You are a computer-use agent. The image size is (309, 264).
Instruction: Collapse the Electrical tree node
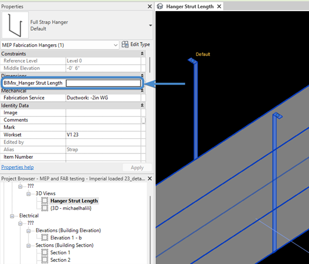tap(12, 216)
